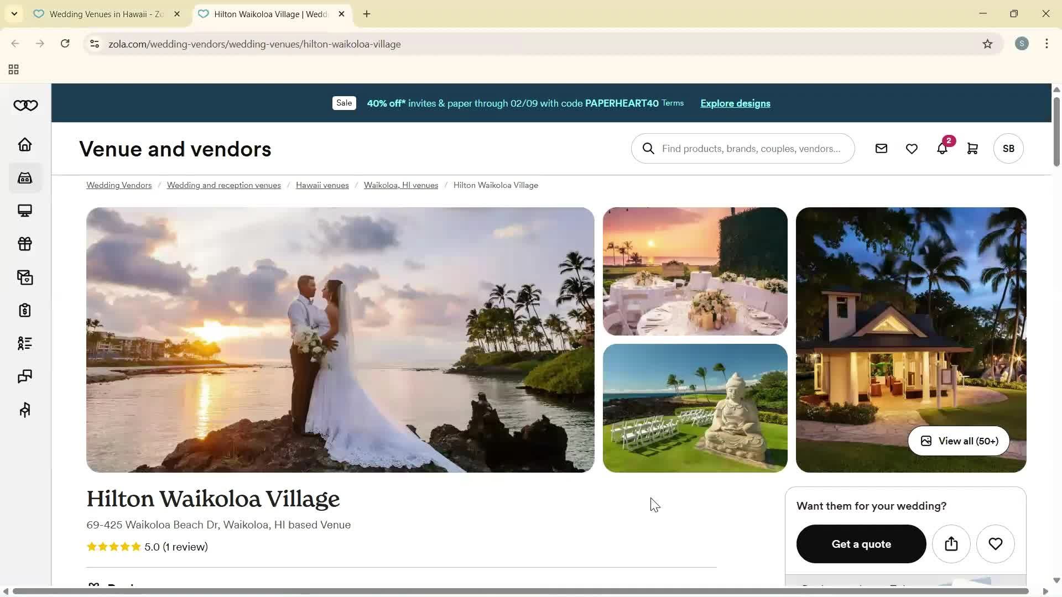The height and width of the screenshot is (597, 1062).
Task: Switch to the Wedding Venues in Hawaii tab
Action: [100, 14]
